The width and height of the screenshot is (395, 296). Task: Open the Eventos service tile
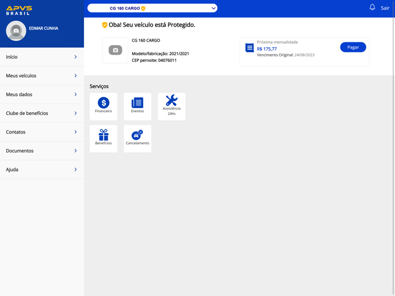pyautogui.click(x=137, y=107)
